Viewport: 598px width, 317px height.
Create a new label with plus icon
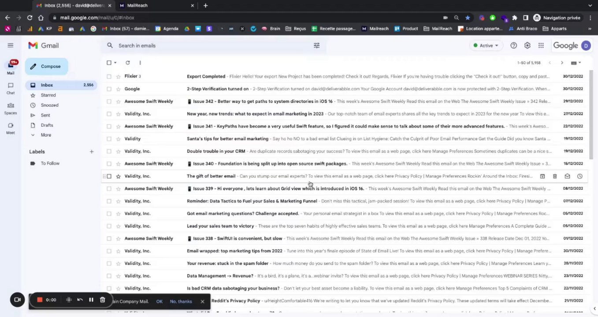point(92,152)
